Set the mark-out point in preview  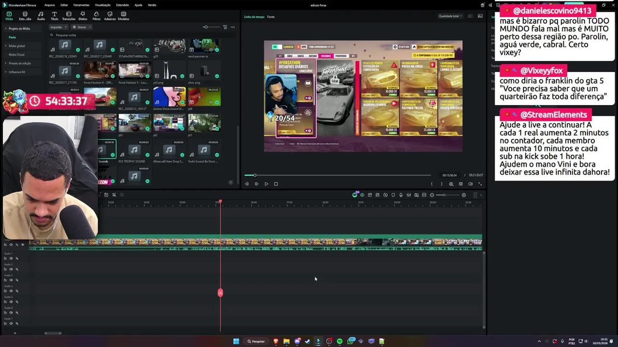click(441, 184)
